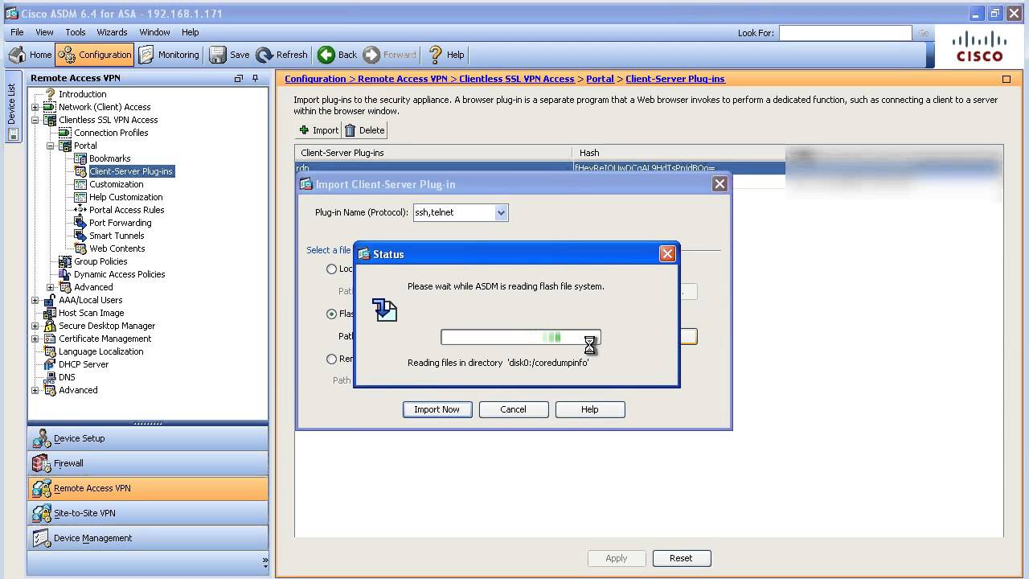Click the Status progress bar
The image size is (1029, 579).
tap(521, 338)
